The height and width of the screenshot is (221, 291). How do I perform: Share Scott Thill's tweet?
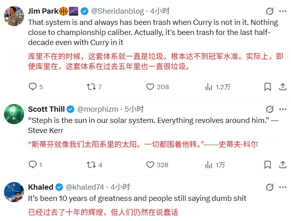click(283, 165)
